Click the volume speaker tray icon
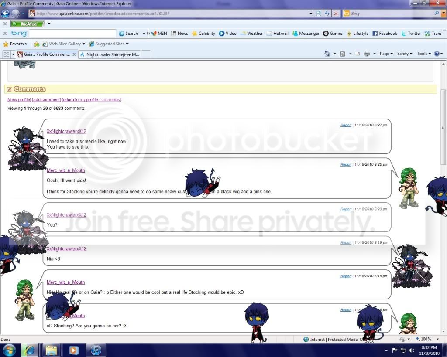The image size is (447, 357). coord(411,350)
